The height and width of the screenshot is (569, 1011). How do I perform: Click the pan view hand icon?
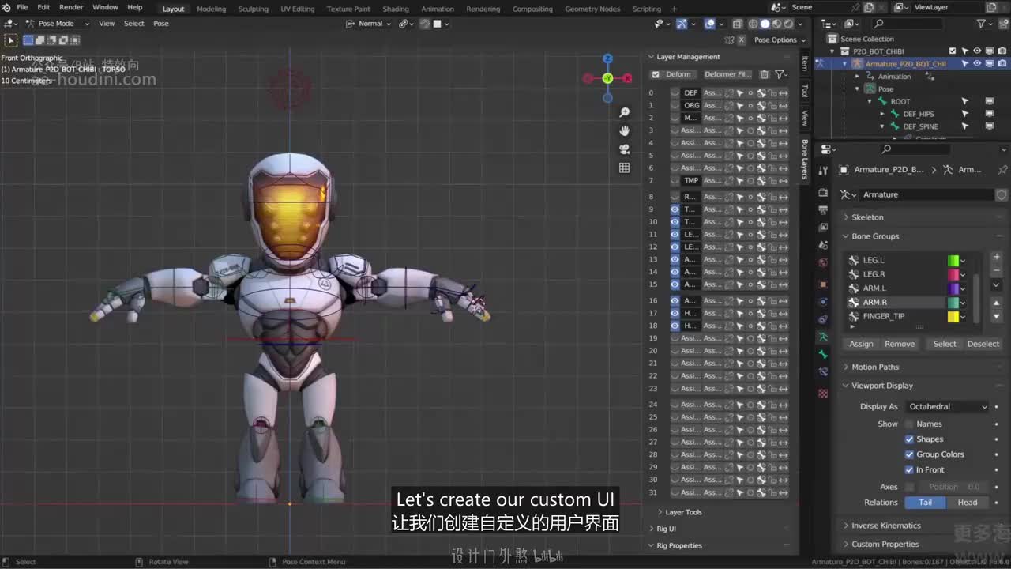tap(624, 131)
